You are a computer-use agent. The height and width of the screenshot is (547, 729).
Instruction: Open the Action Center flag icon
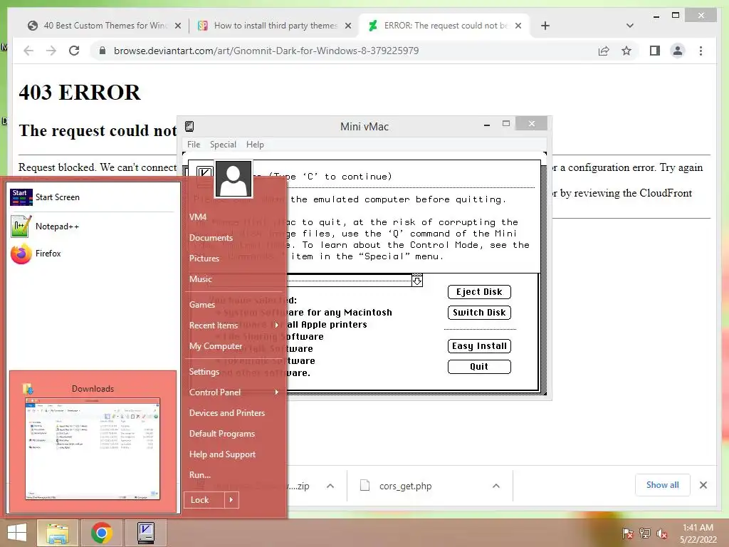click(x=627, y=533)
